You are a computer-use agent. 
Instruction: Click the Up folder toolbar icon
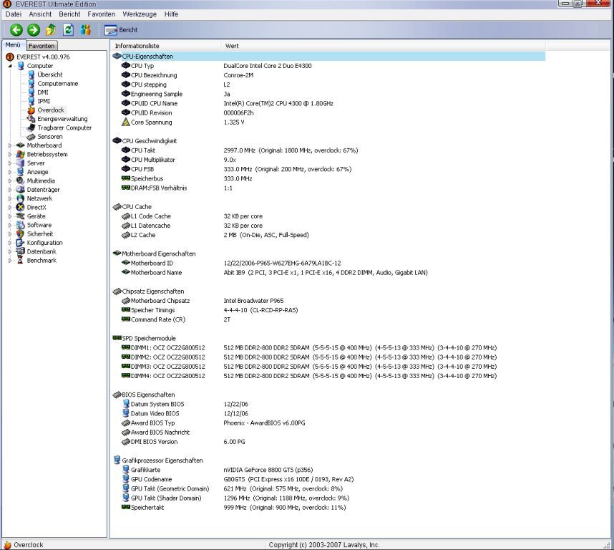51,30
